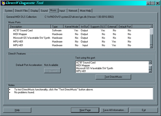
Task: Select Microsoft GS Wavetable SW Synth row in Music Ports
Action: 79,38
